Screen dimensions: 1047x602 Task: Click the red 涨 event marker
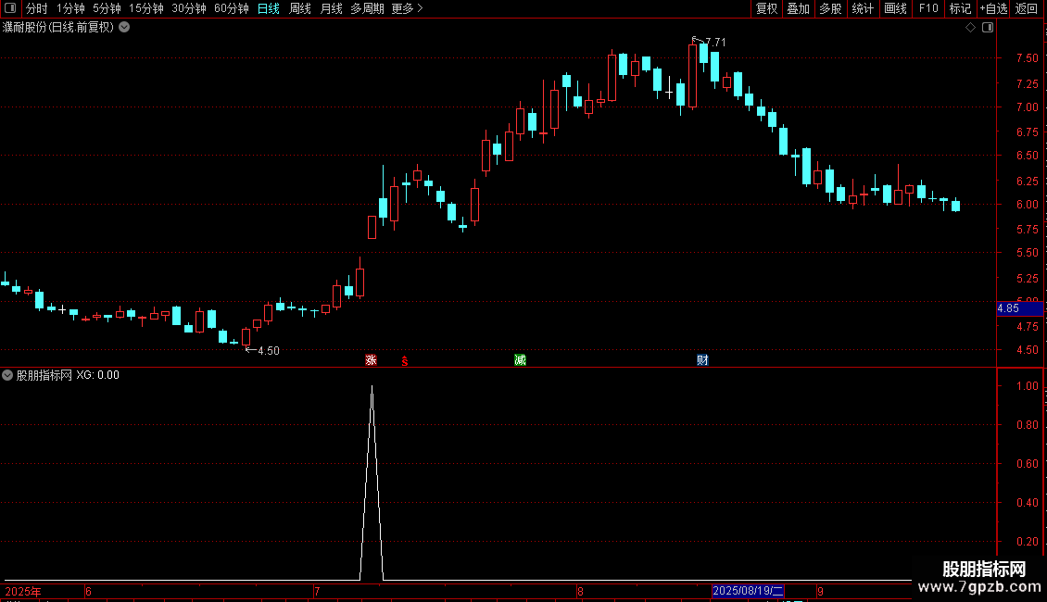(372, 360)
